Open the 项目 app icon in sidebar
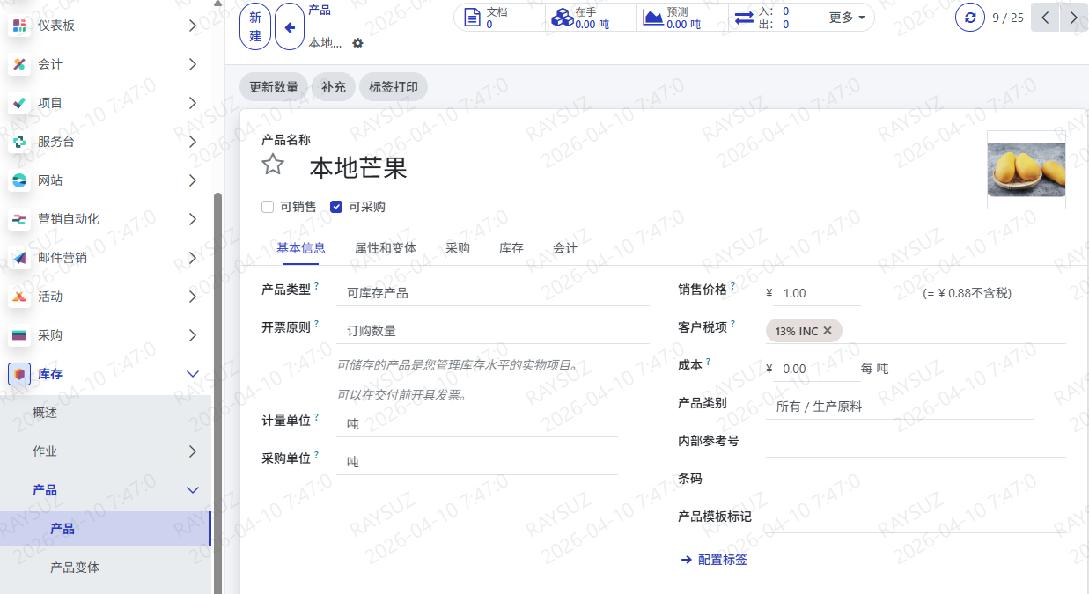This screenshot has width=1089, height=594. 19,103
